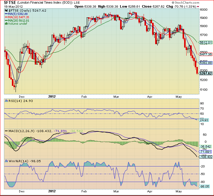Image resolution: width=214 pixels, height=196 pixels.
Task: Click the blue -71.891 signal value in MACD title
Action: point(60,131)
